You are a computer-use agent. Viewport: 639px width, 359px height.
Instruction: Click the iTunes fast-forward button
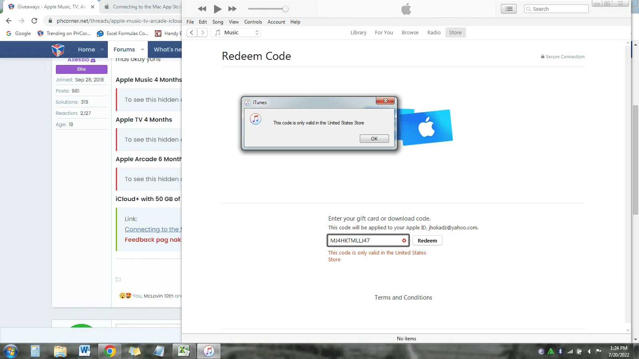pos(232,9)
